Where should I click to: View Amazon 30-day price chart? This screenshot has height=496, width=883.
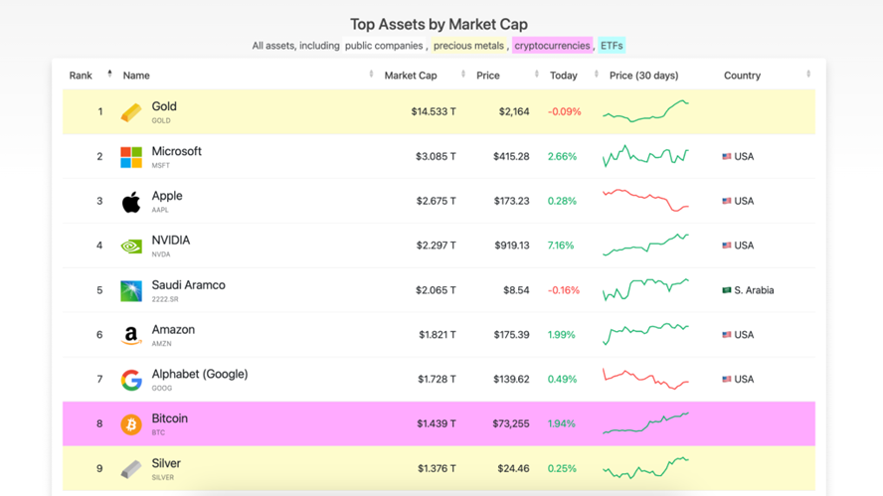[645, 334]
